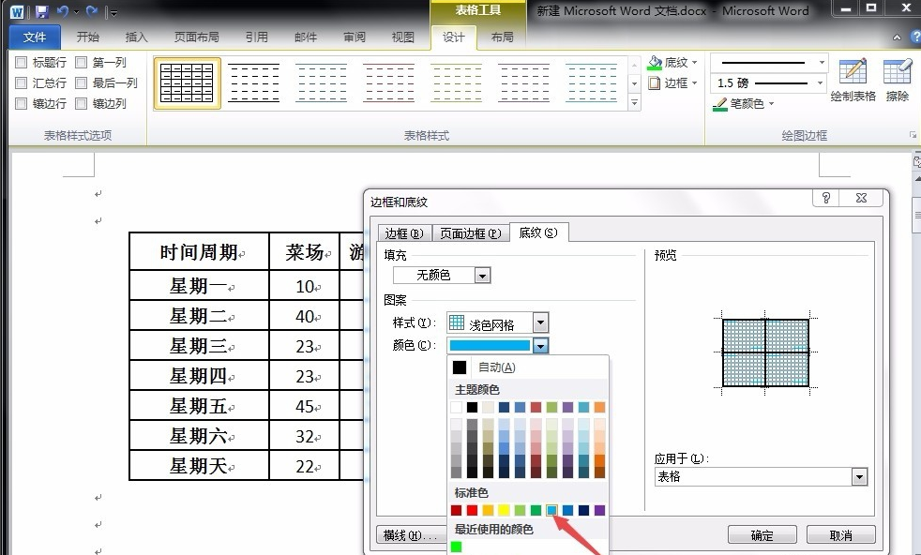Pick the recently used green swatch
This screenshot has height=555, width=921.
pos(457,547)
